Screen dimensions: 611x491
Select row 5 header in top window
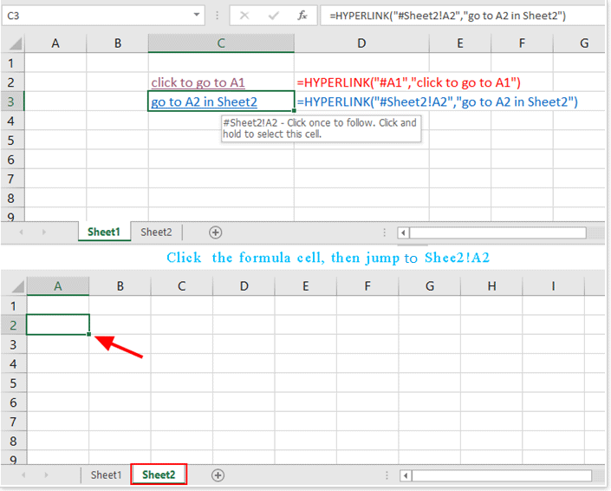[x=12, y=140]
